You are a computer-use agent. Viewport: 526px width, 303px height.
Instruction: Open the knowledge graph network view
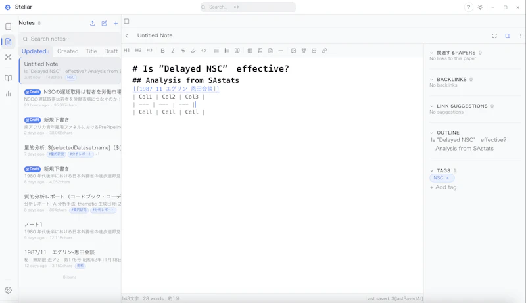point(9,57)
